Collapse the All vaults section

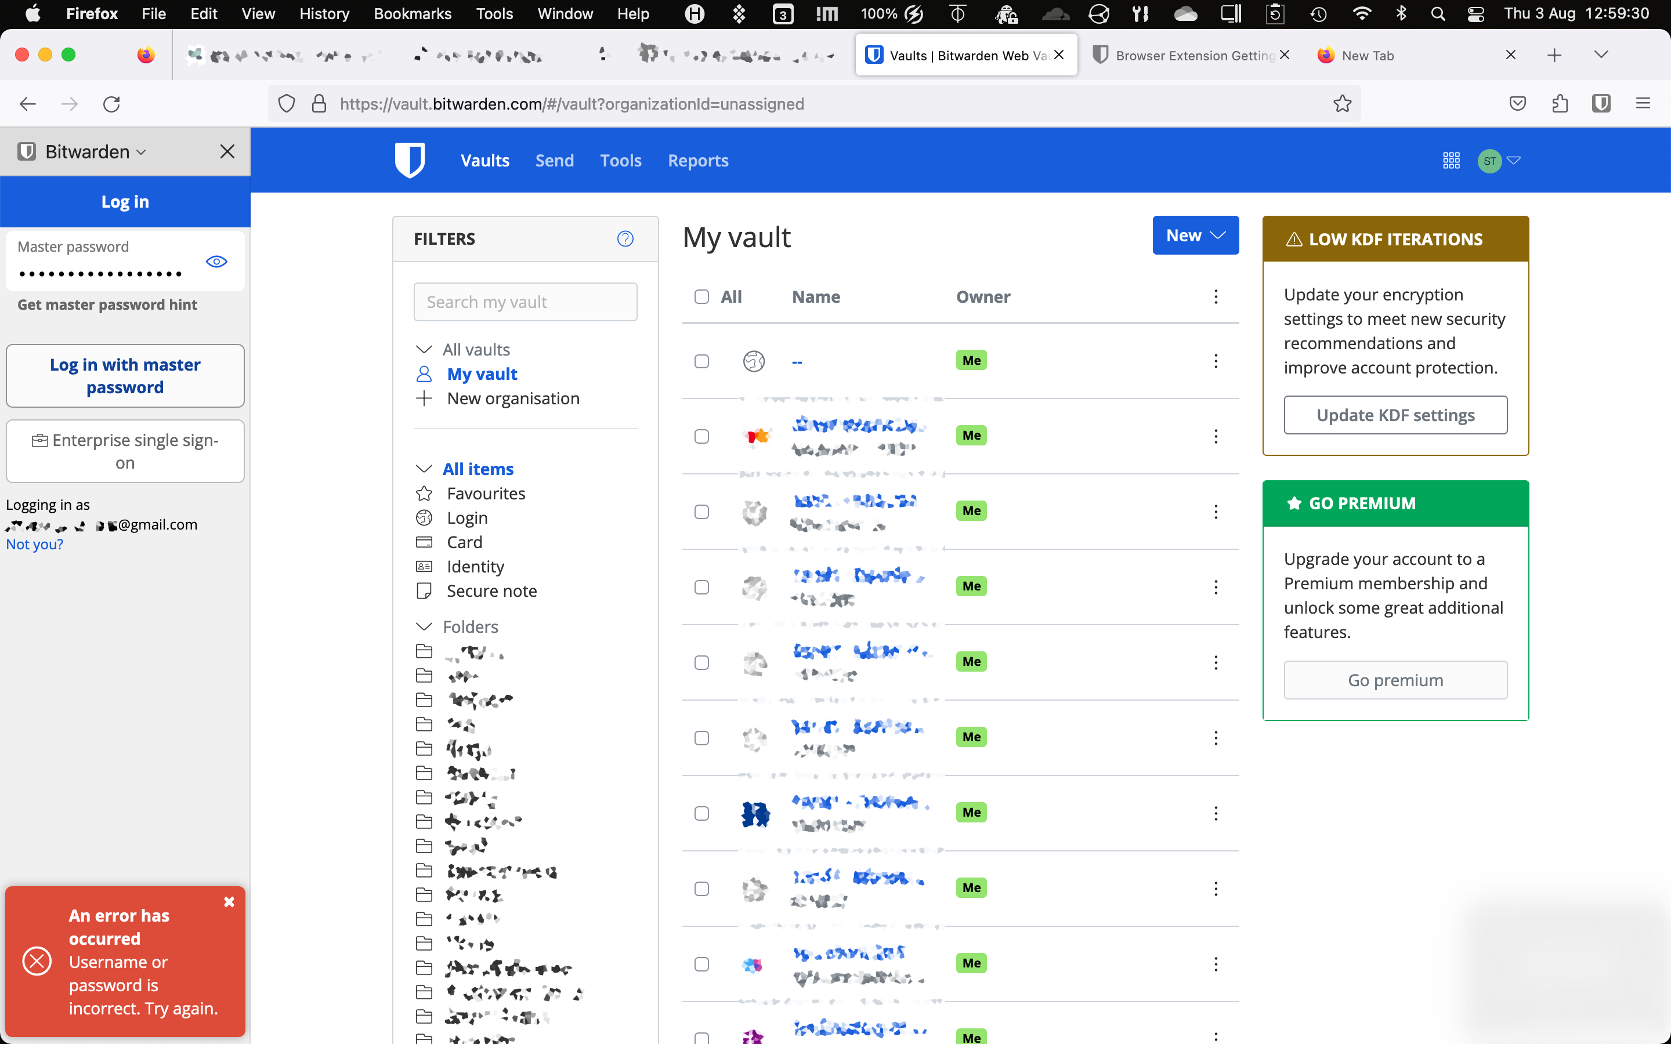(424, 349)
